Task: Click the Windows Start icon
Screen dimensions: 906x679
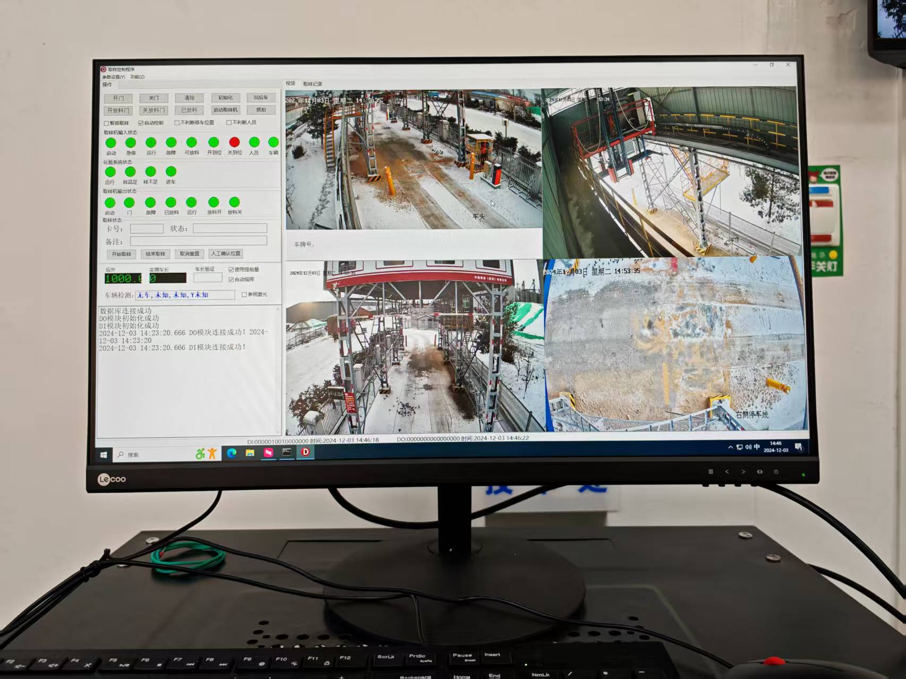Action: click(x=104, y=454)
